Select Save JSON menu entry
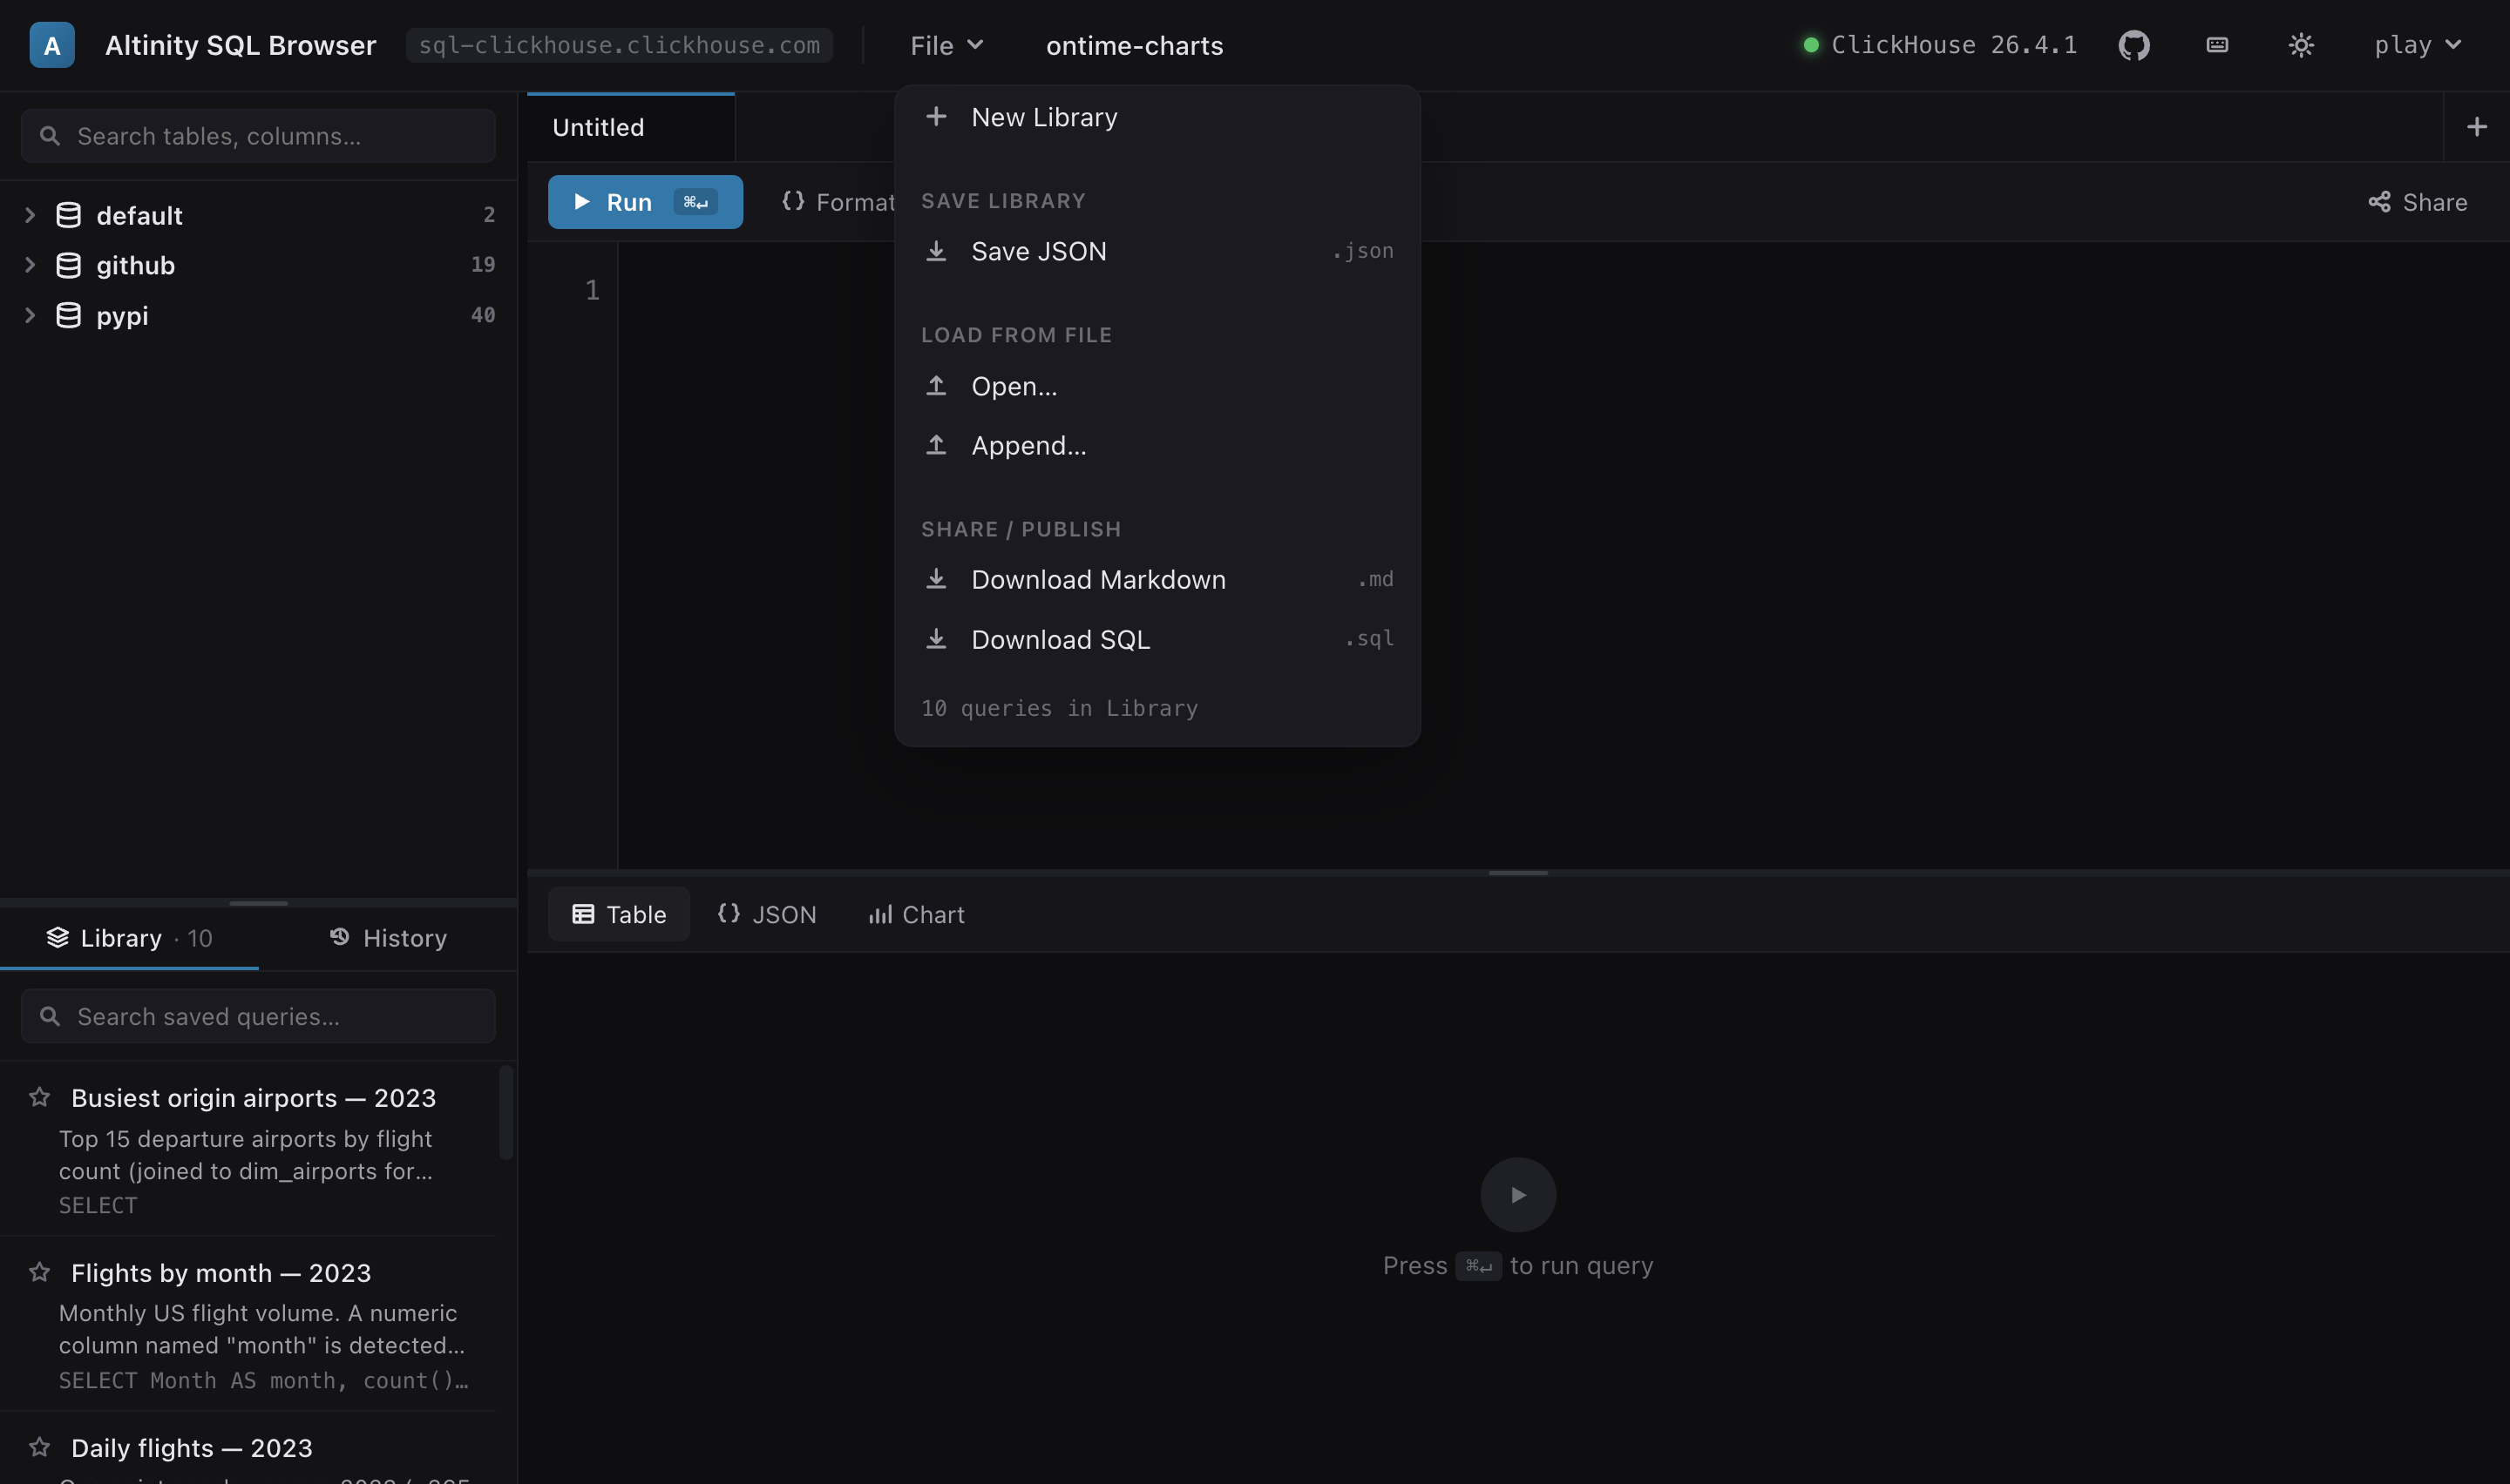 (1157, 251)
